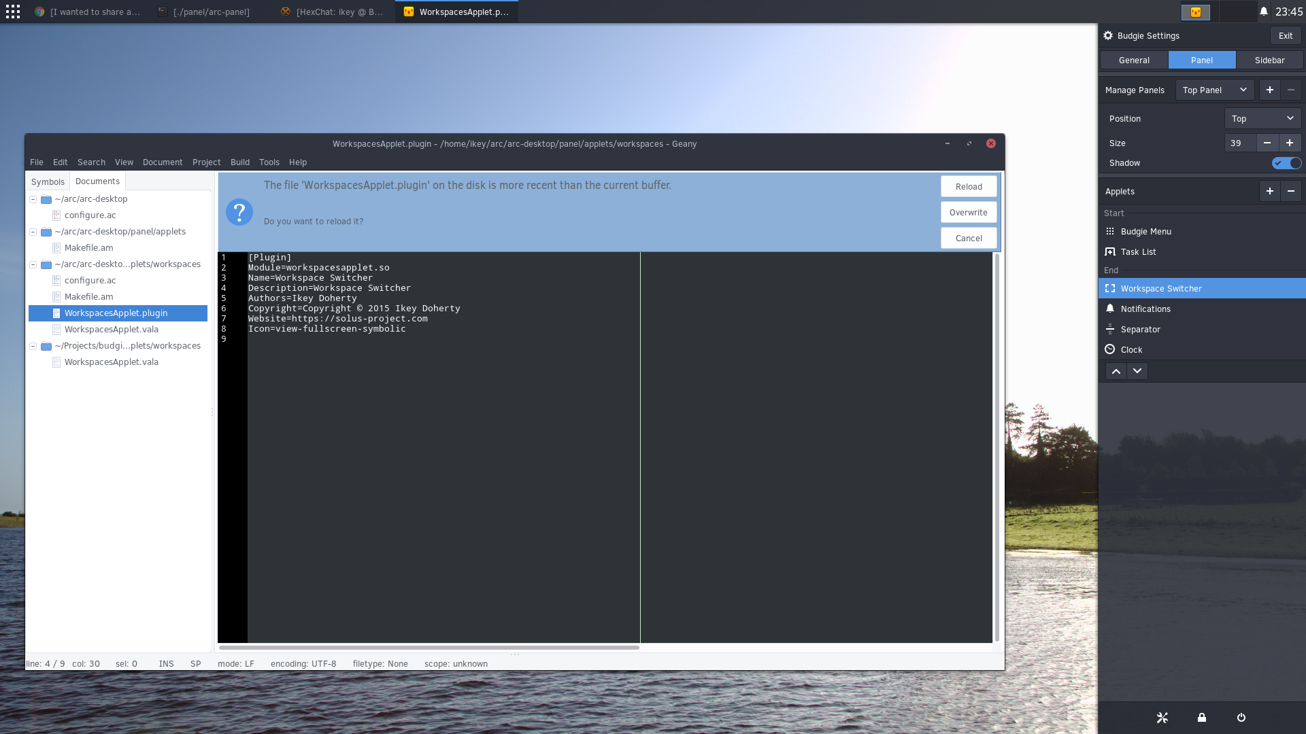
Task: Collapse the ~/arc/arc-desktop folder
Action: click(x=33, y=199)
